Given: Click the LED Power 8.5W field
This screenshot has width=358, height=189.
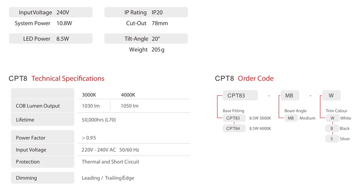Looking at the screenshot, I should click(x=51, y=39).
